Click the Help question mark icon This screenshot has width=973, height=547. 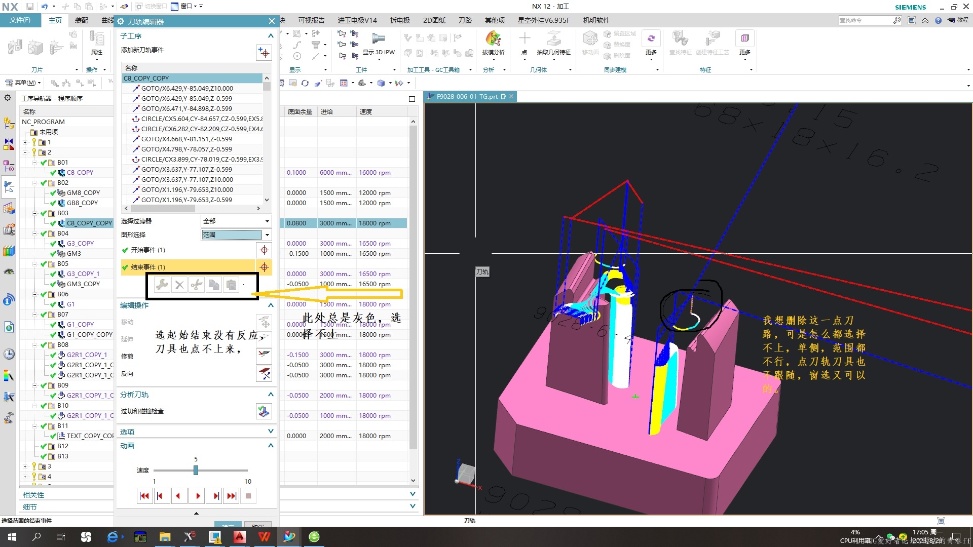(938, 20)
